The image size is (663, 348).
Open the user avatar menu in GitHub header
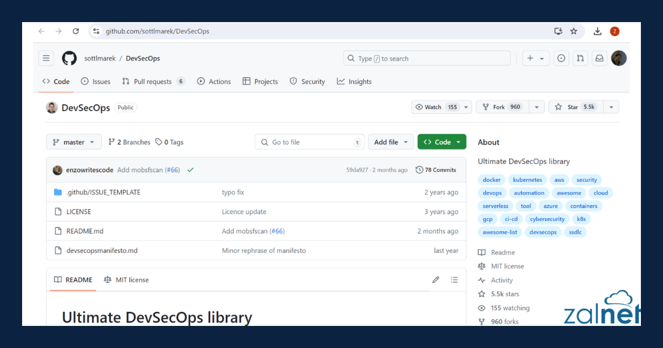619,58
